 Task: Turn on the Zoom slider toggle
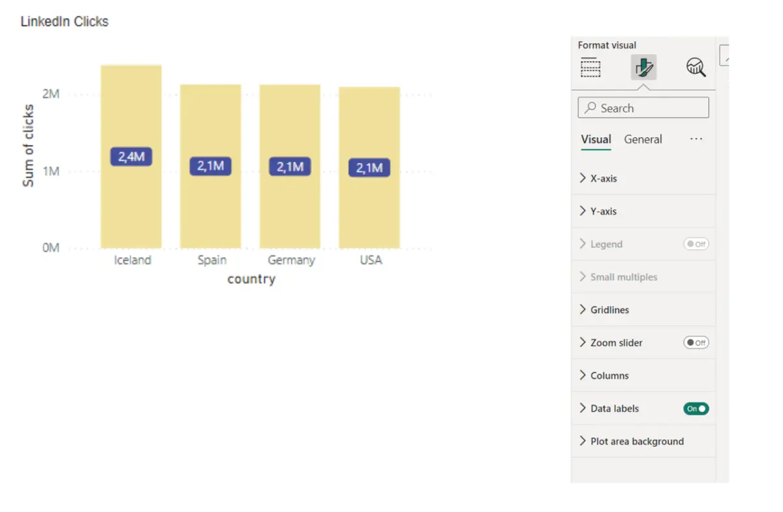(696, 342)
